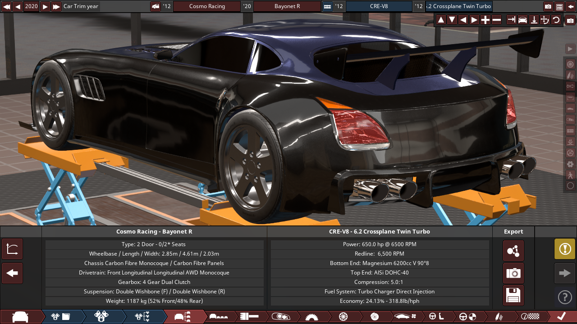The width and height of the screenshot is (577, 324).
Task: Switch to the engine family folder tab
Action: [x=61, y=317]
